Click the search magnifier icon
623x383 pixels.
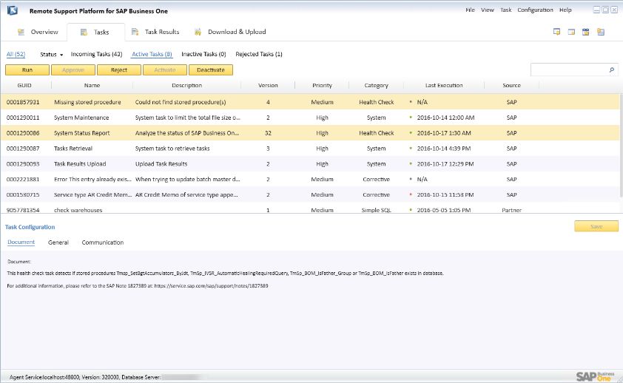(x=612, y=70)
